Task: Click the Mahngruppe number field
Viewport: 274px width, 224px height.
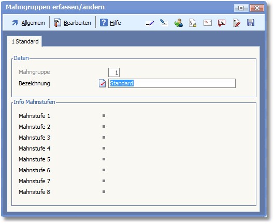Action: pos(114,72)
